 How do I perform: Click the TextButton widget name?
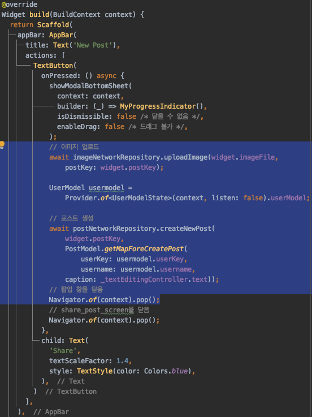[53, 66]
